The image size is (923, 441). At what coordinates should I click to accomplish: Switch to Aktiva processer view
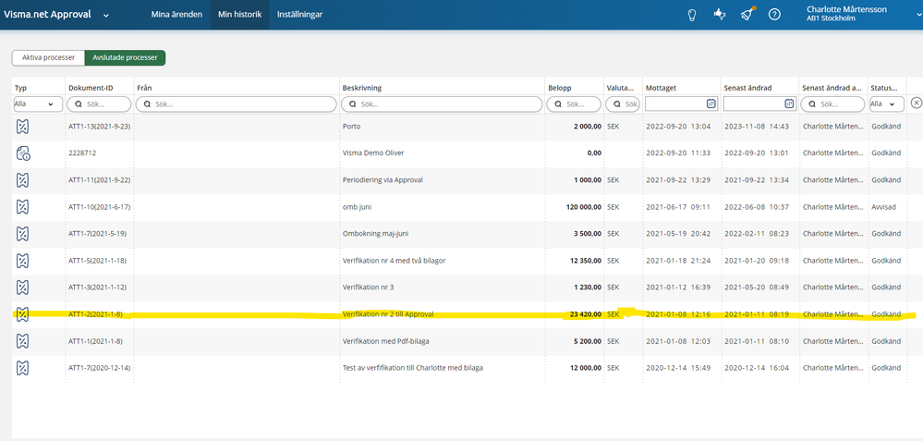pos(47,57)
